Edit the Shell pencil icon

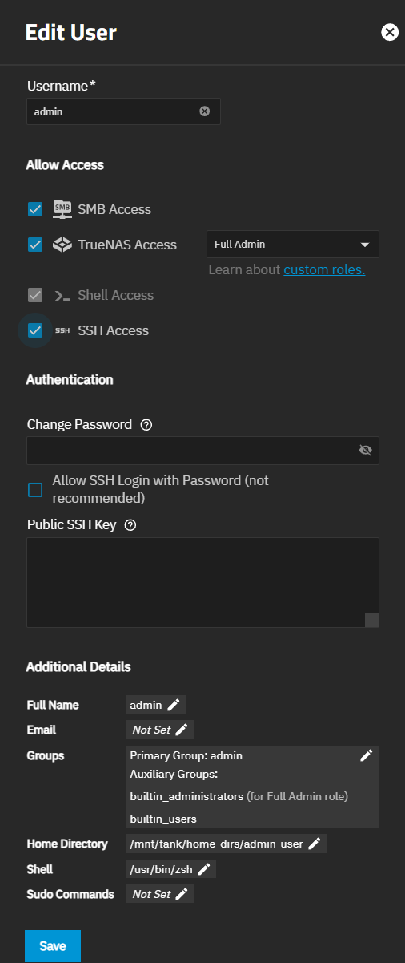(204, 868)
